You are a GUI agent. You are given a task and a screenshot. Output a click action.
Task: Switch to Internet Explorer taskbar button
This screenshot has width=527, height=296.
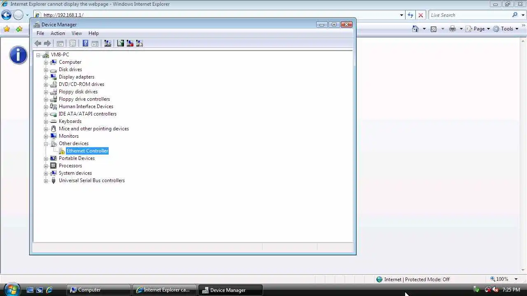coord(164,290)
